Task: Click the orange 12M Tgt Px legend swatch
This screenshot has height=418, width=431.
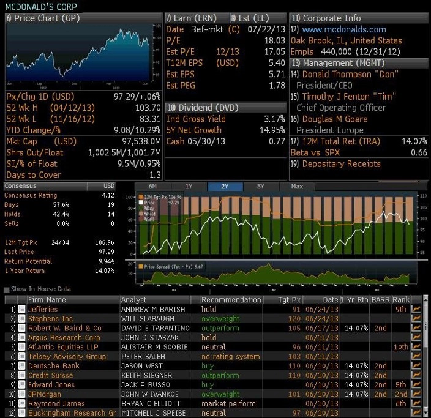Action: (x=141, y=197)
